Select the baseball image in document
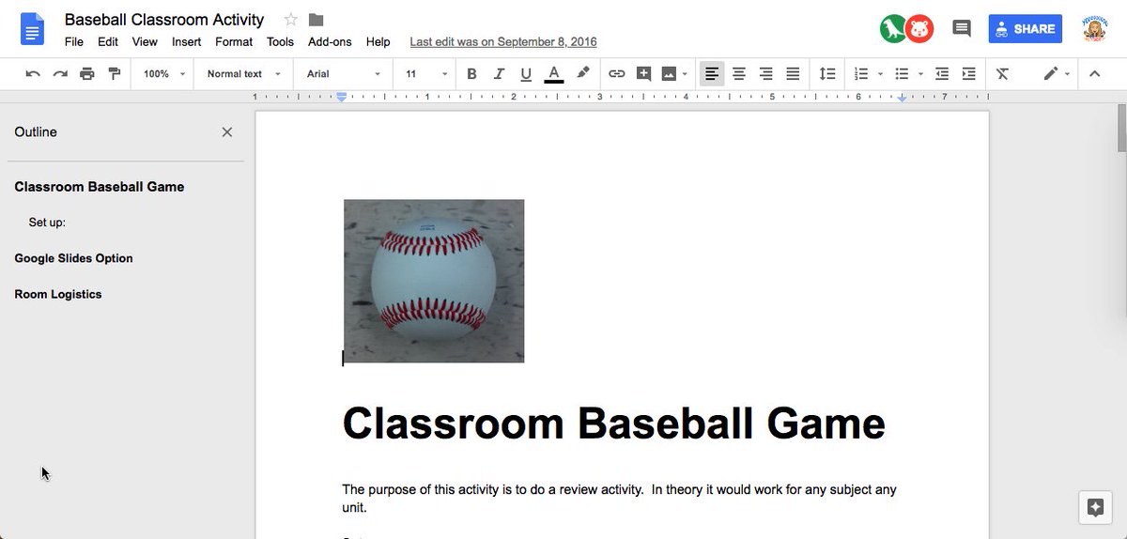The height and width of the screenshot is (539, 1127). click(434, 281)
